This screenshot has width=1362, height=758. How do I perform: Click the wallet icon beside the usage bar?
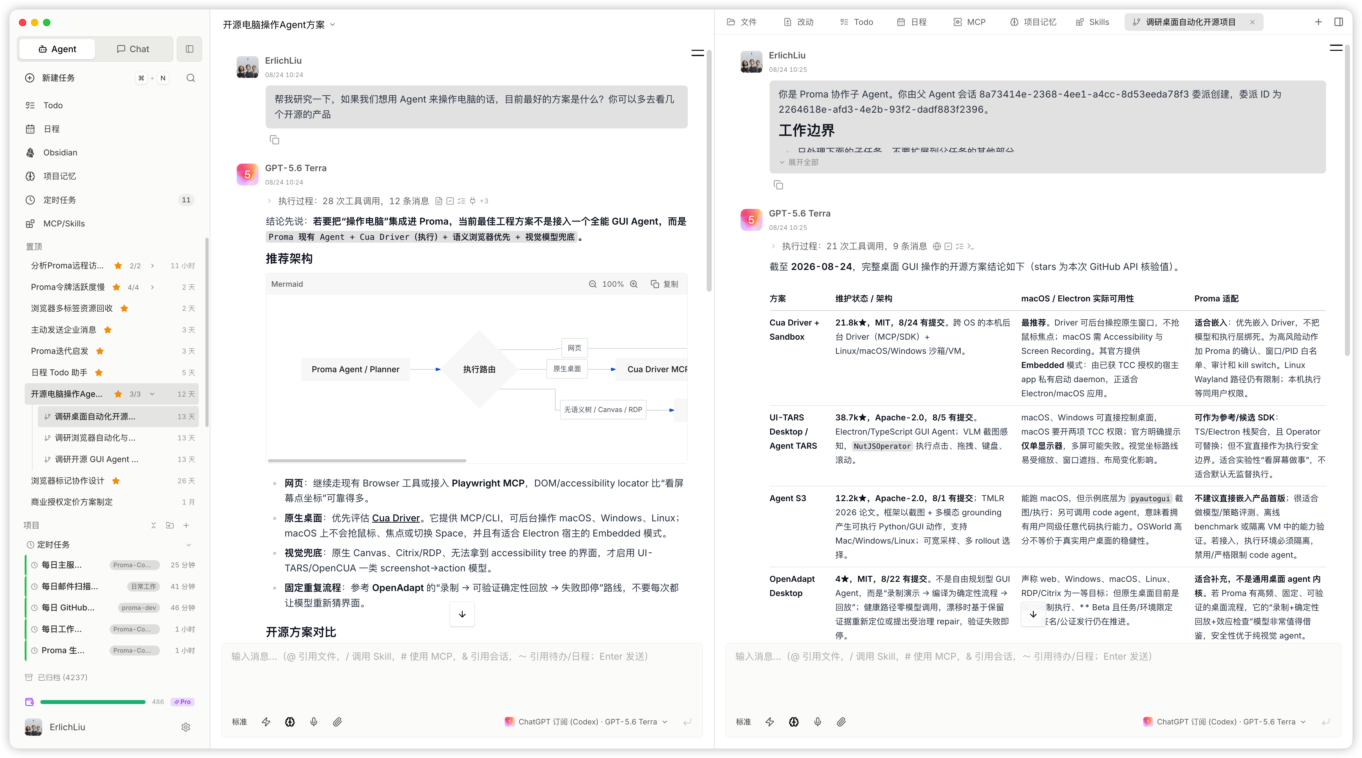tap(30, 702)
